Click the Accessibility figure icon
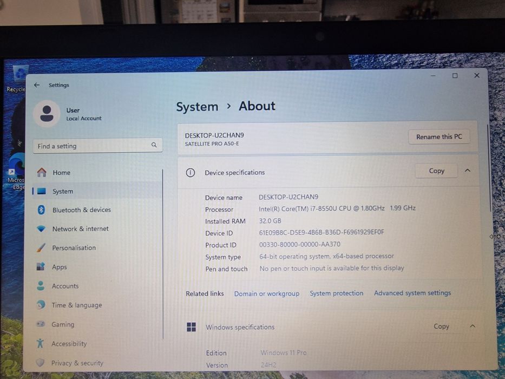 pos(40,343)
